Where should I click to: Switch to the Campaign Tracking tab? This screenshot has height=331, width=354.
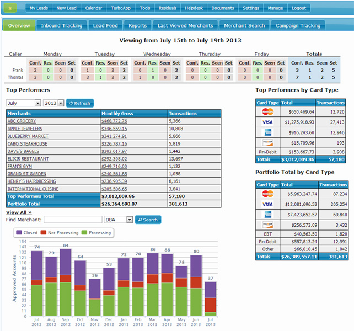[x=298, y=25]
